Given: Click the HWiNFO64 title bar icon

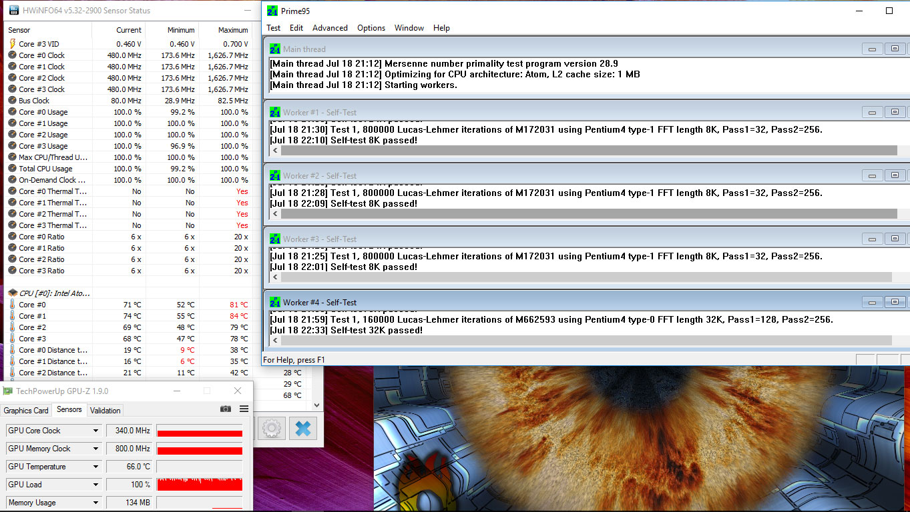Looking at the screenshot, I should pyautogui.click(x=13, y=11).
